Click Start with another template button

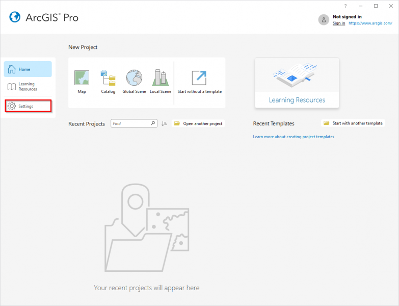click(x=353, y=123)
